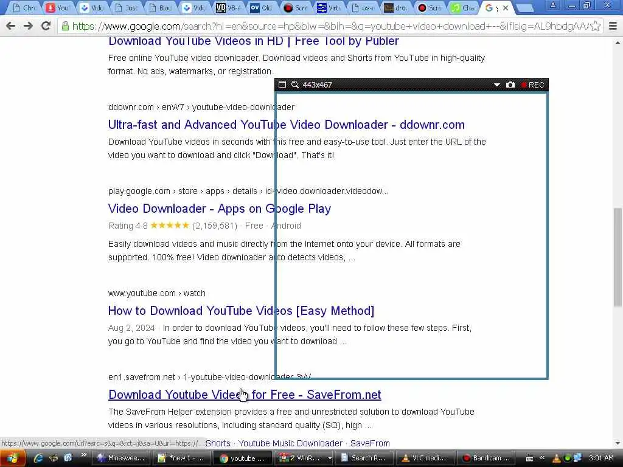The height and width of the screenshot is (467, 623).
Task: Switch to the VLC media player taskbar button
Action: (425, 458)
